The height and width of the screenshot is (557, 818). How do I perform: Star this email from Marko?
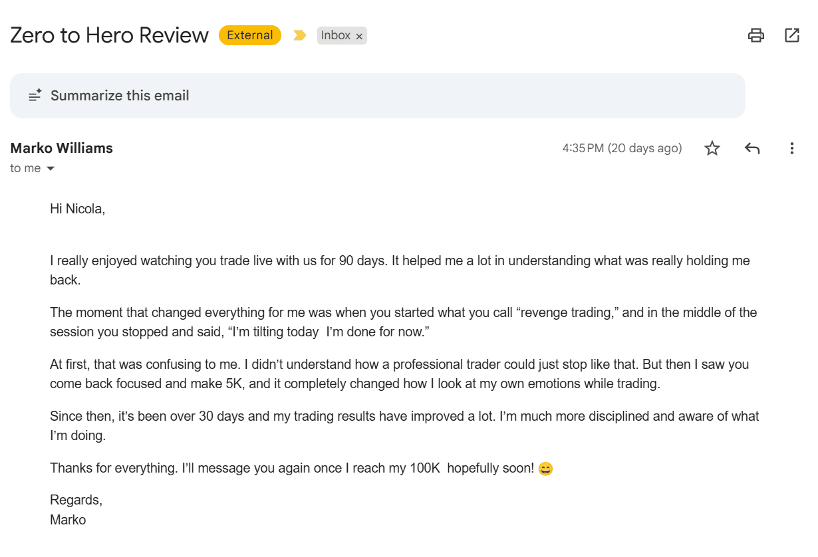(x=712, y=148)
